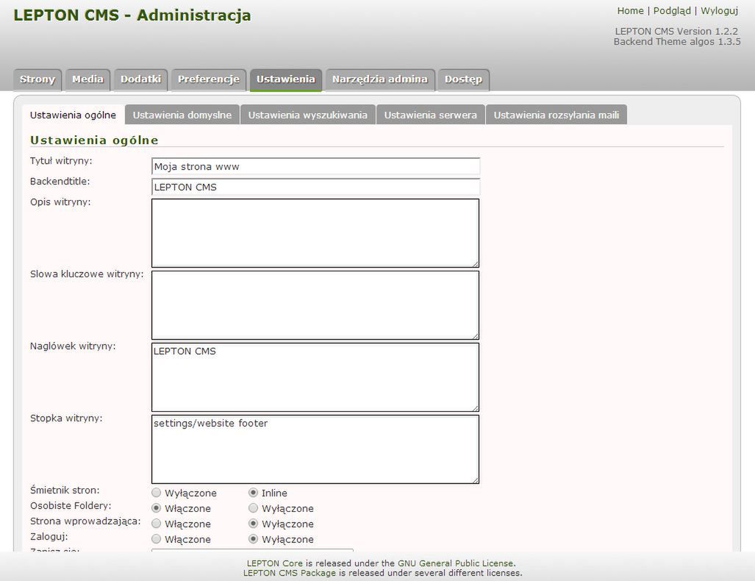755x581 pixels.
Task: Set Osobiste Foldery to Włączone
Action: 156,507
